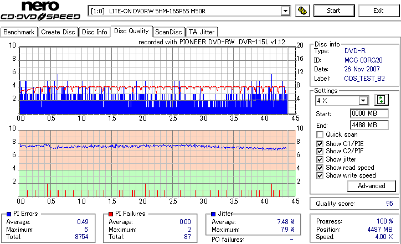The image size is (401, 244).
Task: Toggle Show read speed checkbox
Action: [x=320, y=168]
